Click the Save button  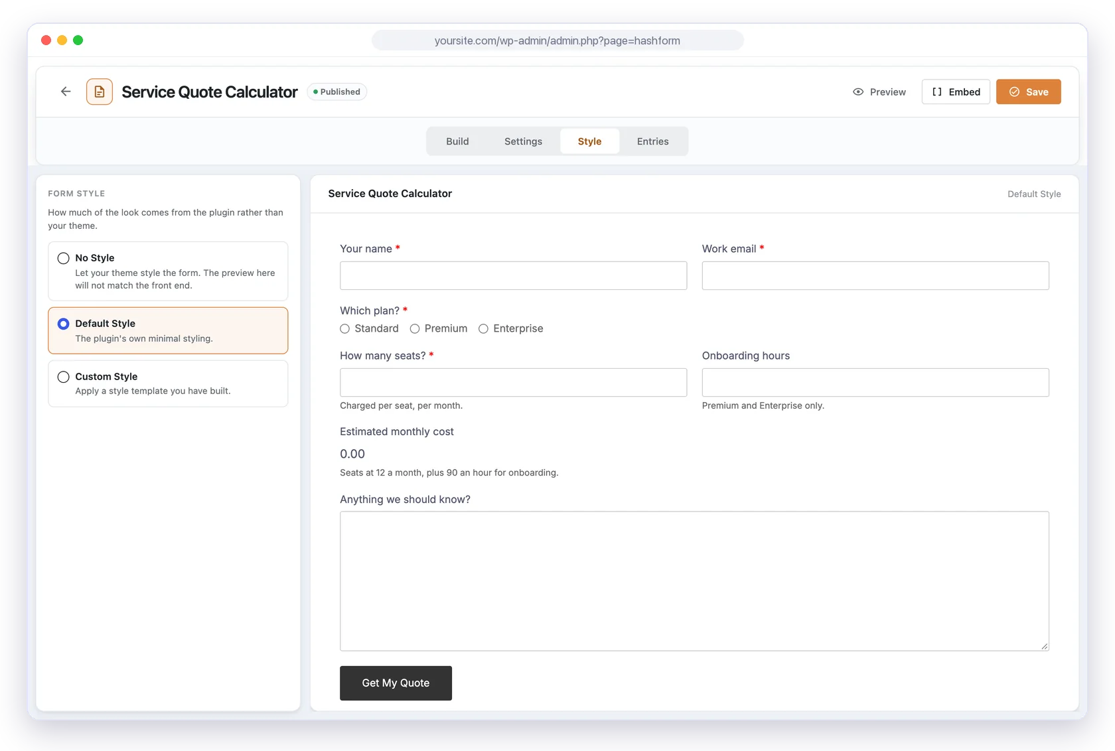tap(1029, 92)
